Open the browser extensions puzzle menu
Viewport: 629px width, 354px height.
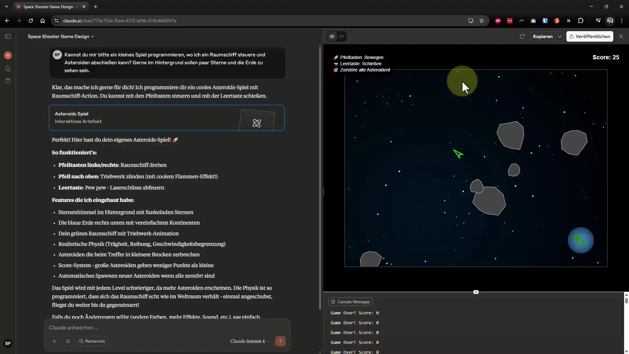pos(581,21)
